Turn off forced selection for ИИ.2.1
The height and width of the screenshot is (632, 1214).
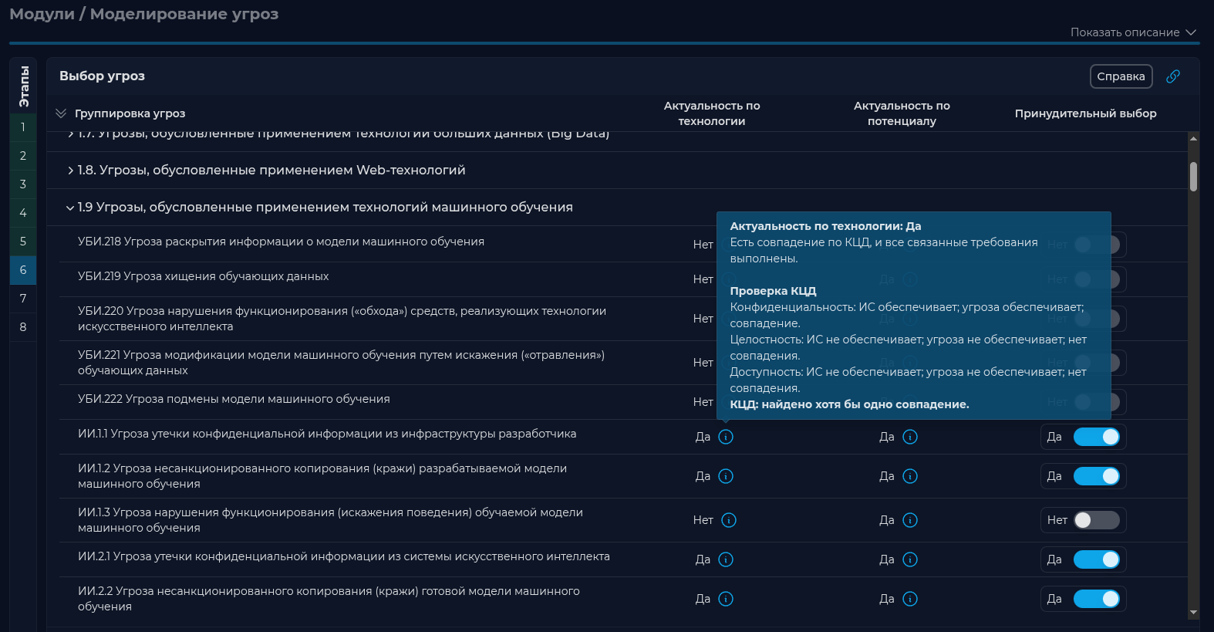(1096, 559)
